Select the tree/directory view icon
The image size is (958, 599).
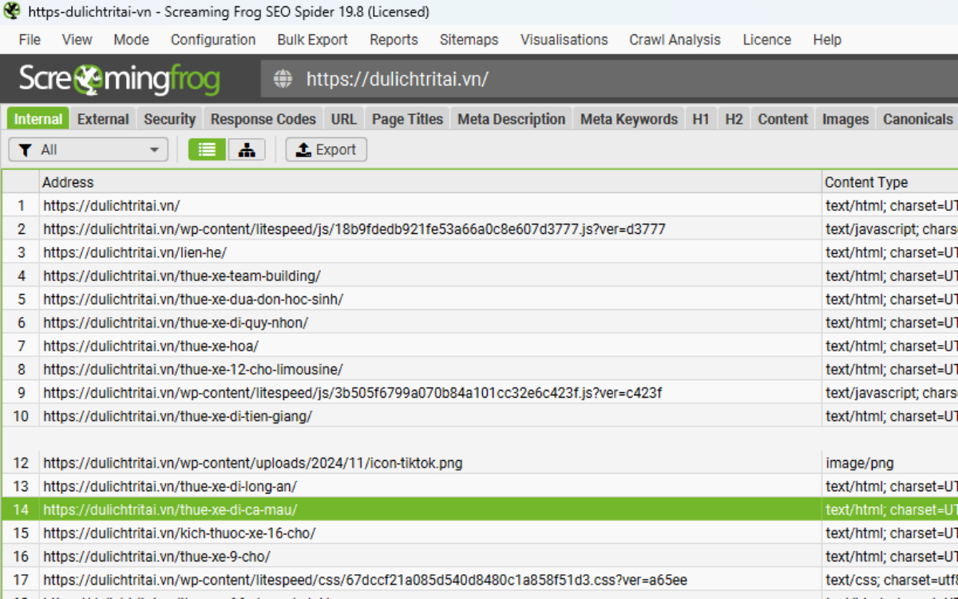click(247, 149)
